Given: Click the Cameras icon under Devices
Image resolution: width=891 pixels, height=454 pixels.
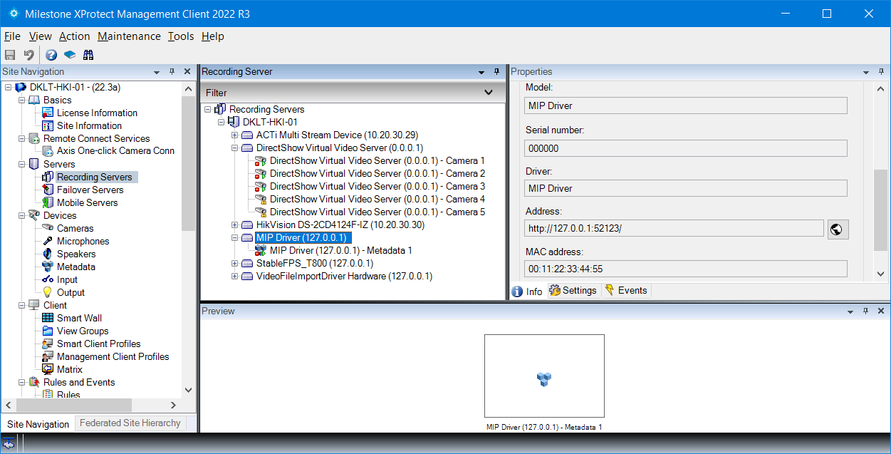Looking at the screenshot, I should (x=48, y=228).
